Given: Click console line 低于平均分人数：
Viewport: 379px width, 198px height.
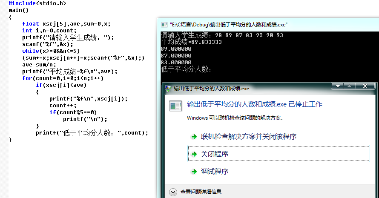Looking at the screenshot, I should [186, 69].
